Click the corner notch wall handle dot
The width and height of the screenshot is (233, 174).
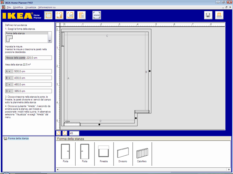pyautogui.click(x=136, y=118)
